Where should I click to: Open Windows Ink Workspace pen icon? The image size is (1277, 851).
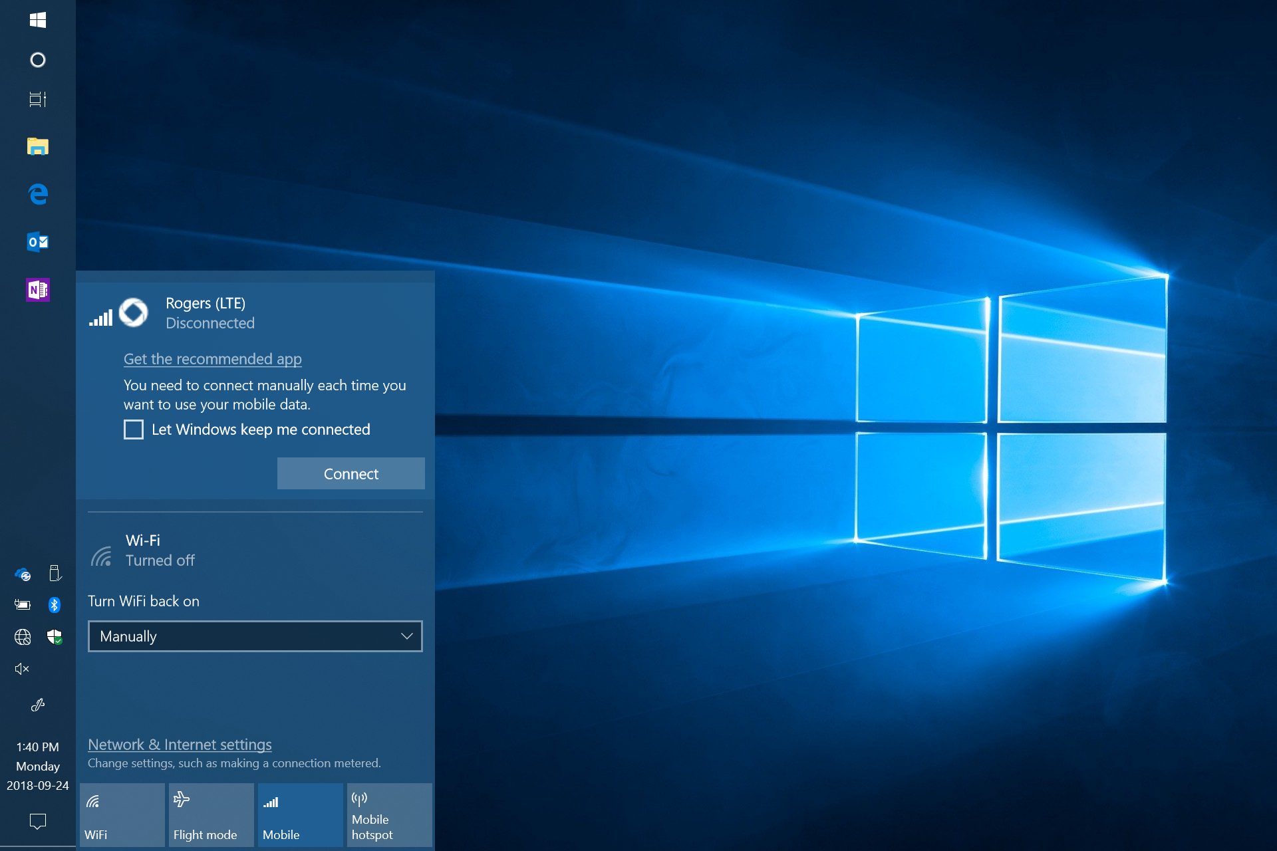[x=38, y=705]
